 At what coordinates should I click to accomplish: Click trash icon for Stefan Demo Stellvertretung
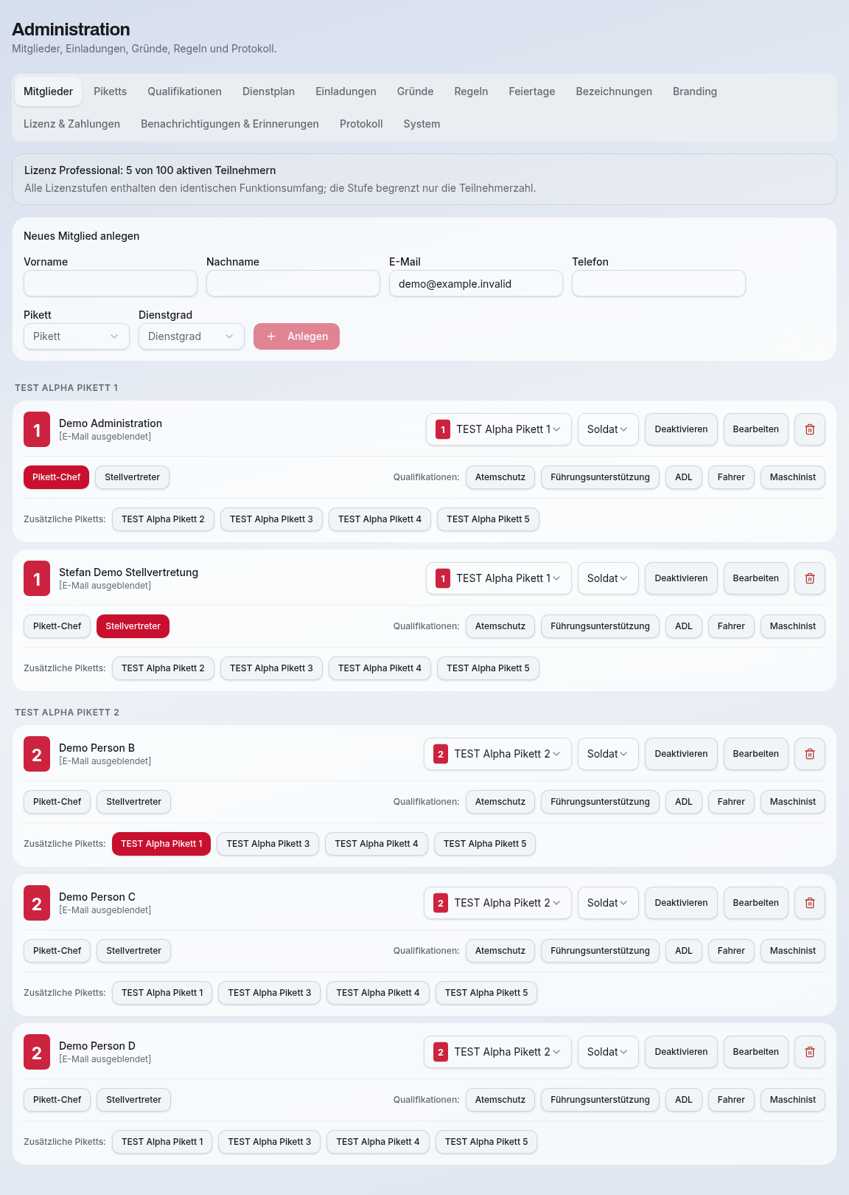(810, 578)
